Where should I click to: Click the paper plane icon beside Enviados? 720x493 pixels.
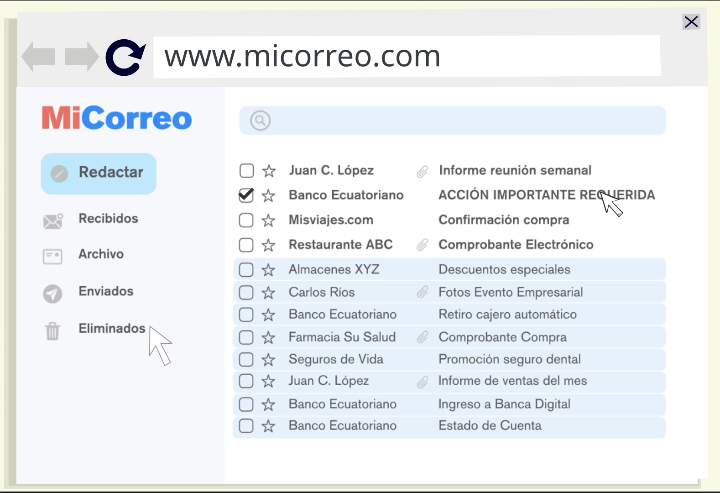point(52,294)
